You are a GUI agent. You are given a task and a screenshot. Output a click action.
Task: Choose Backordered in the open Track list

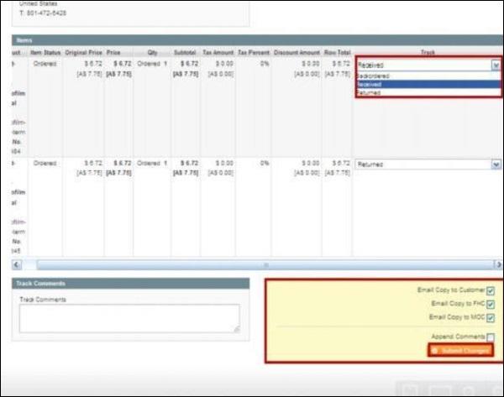pyautogui.click(x=428, y=76)
